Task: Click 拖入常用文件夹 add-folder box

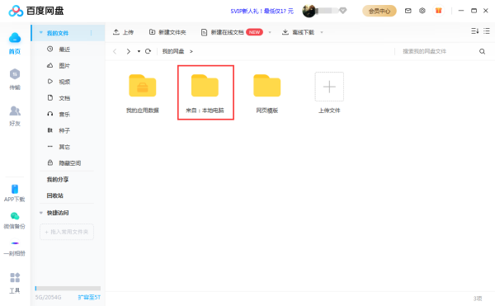Action: pos(67,232)
